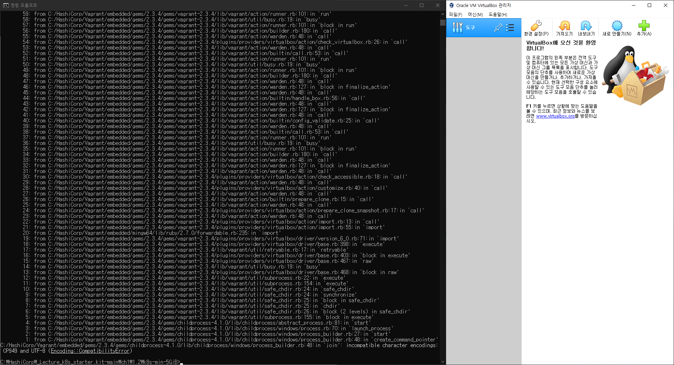Click stack trace line 20 forwardable.rb text
This screenshot has width=674, height=365.
pyautogui.click(x=152, y=233)
